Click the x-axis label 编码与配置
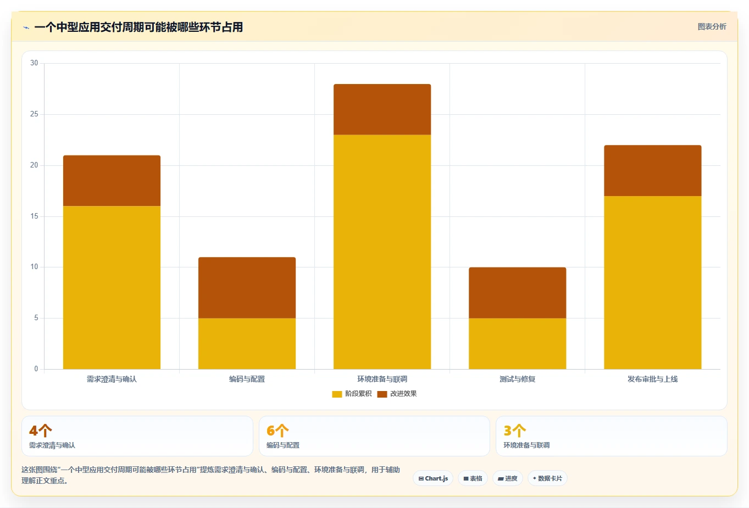This screenshot has width=749, height=508. pyautogui.click(x=247, y=379)
